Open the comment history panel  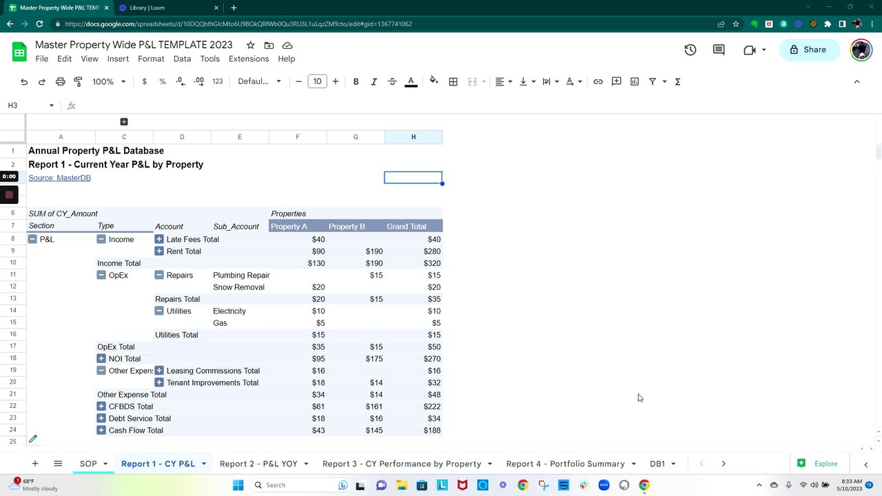719,50
